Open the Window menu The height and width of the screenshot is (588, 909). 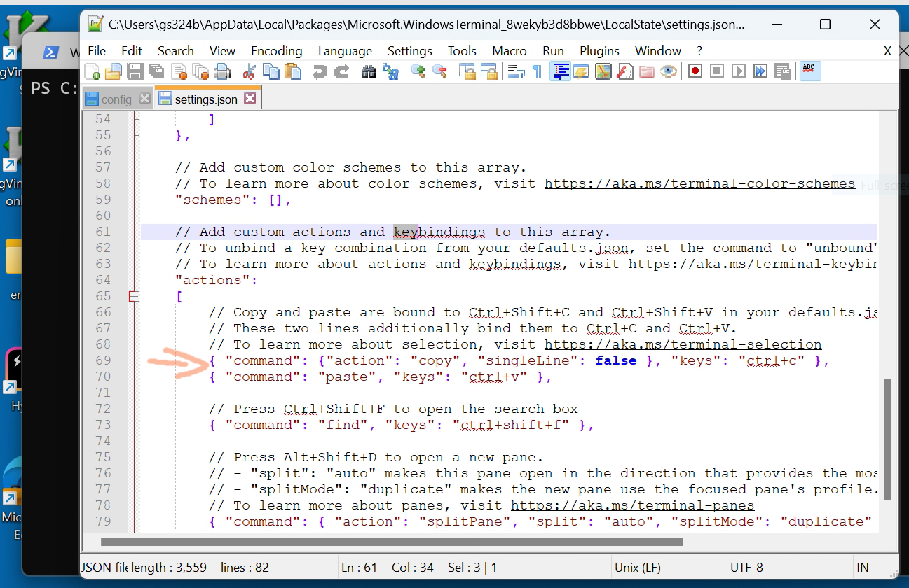point(658,51)
